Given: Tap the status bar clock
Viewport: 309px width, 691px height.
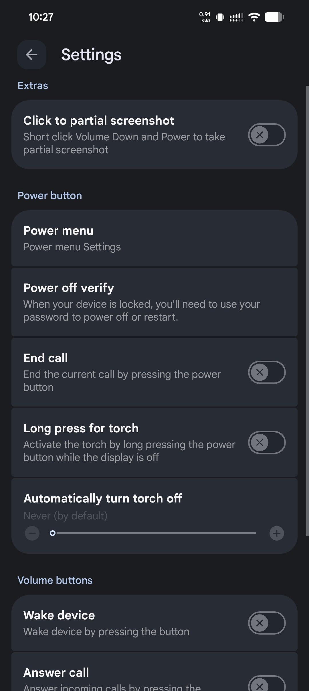Looking at the screenshot, I should (x=41, y=17).
